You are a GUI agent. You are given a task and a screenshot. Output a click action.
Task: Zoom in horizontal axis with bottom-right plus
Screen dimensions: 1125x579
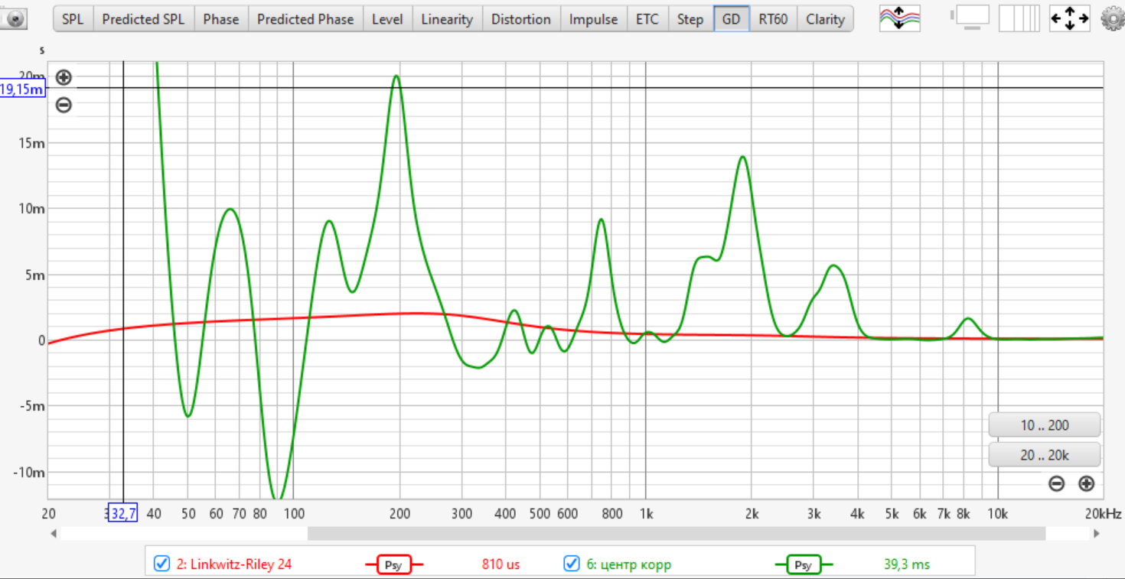click(1086, 483)
